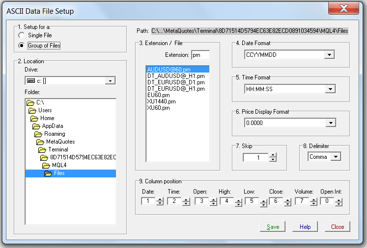Open the Date Format dropdown CCYYMMDD
367x248 pixels.
[329, 55]
